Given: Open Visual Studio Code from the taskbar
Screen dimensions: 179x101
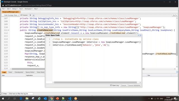Looking at the screenshot, I should pos(70,98).
